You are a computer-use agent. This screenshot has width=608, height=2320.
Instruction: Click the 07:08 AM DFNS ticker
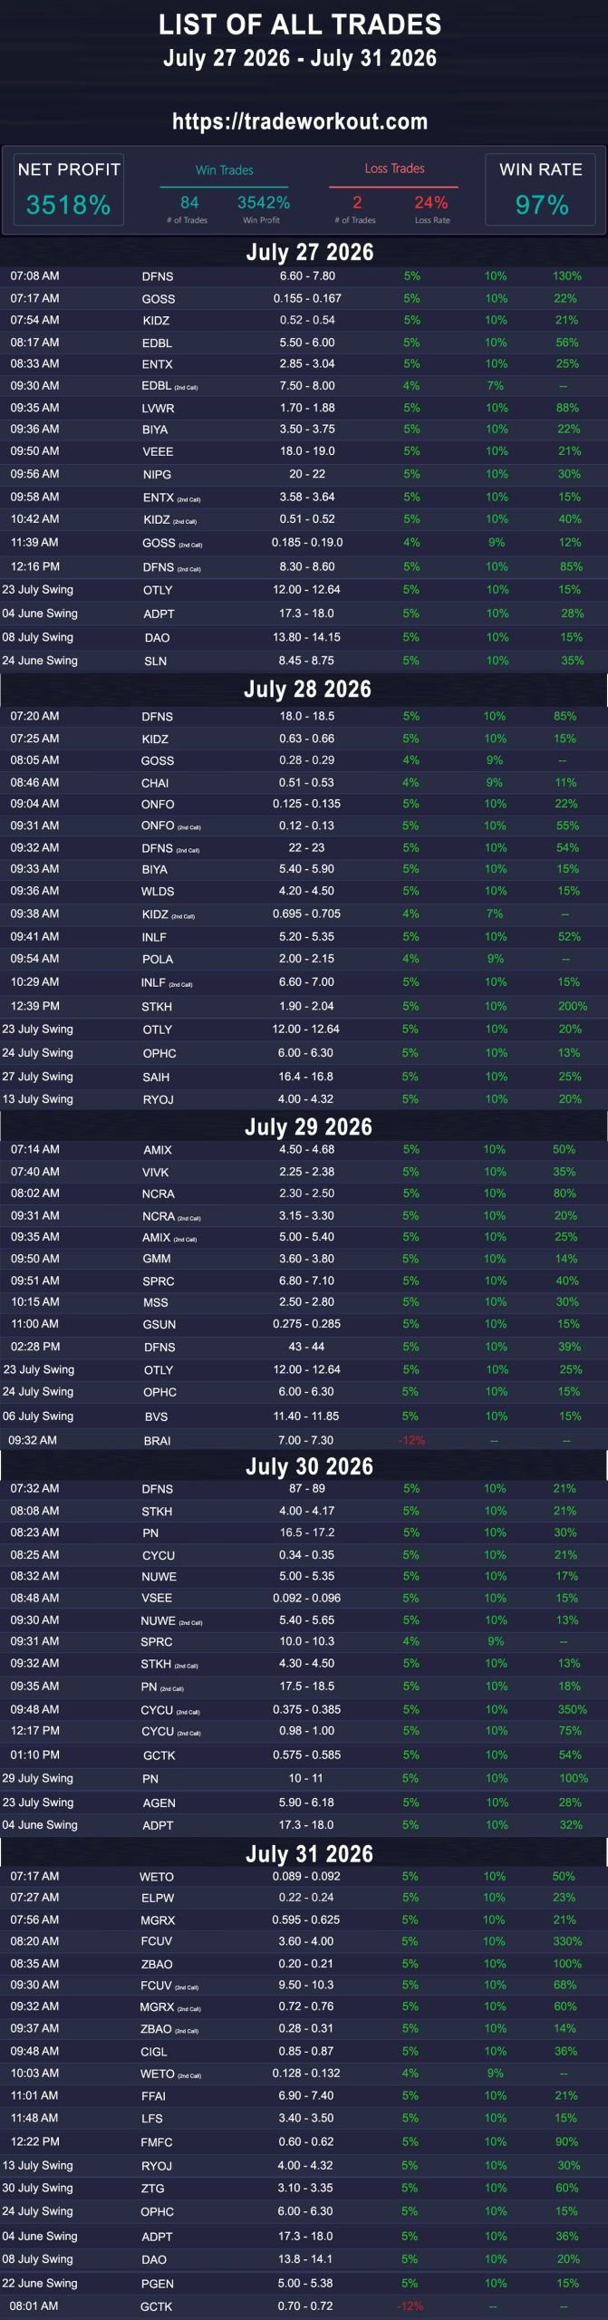pos(158,276)
